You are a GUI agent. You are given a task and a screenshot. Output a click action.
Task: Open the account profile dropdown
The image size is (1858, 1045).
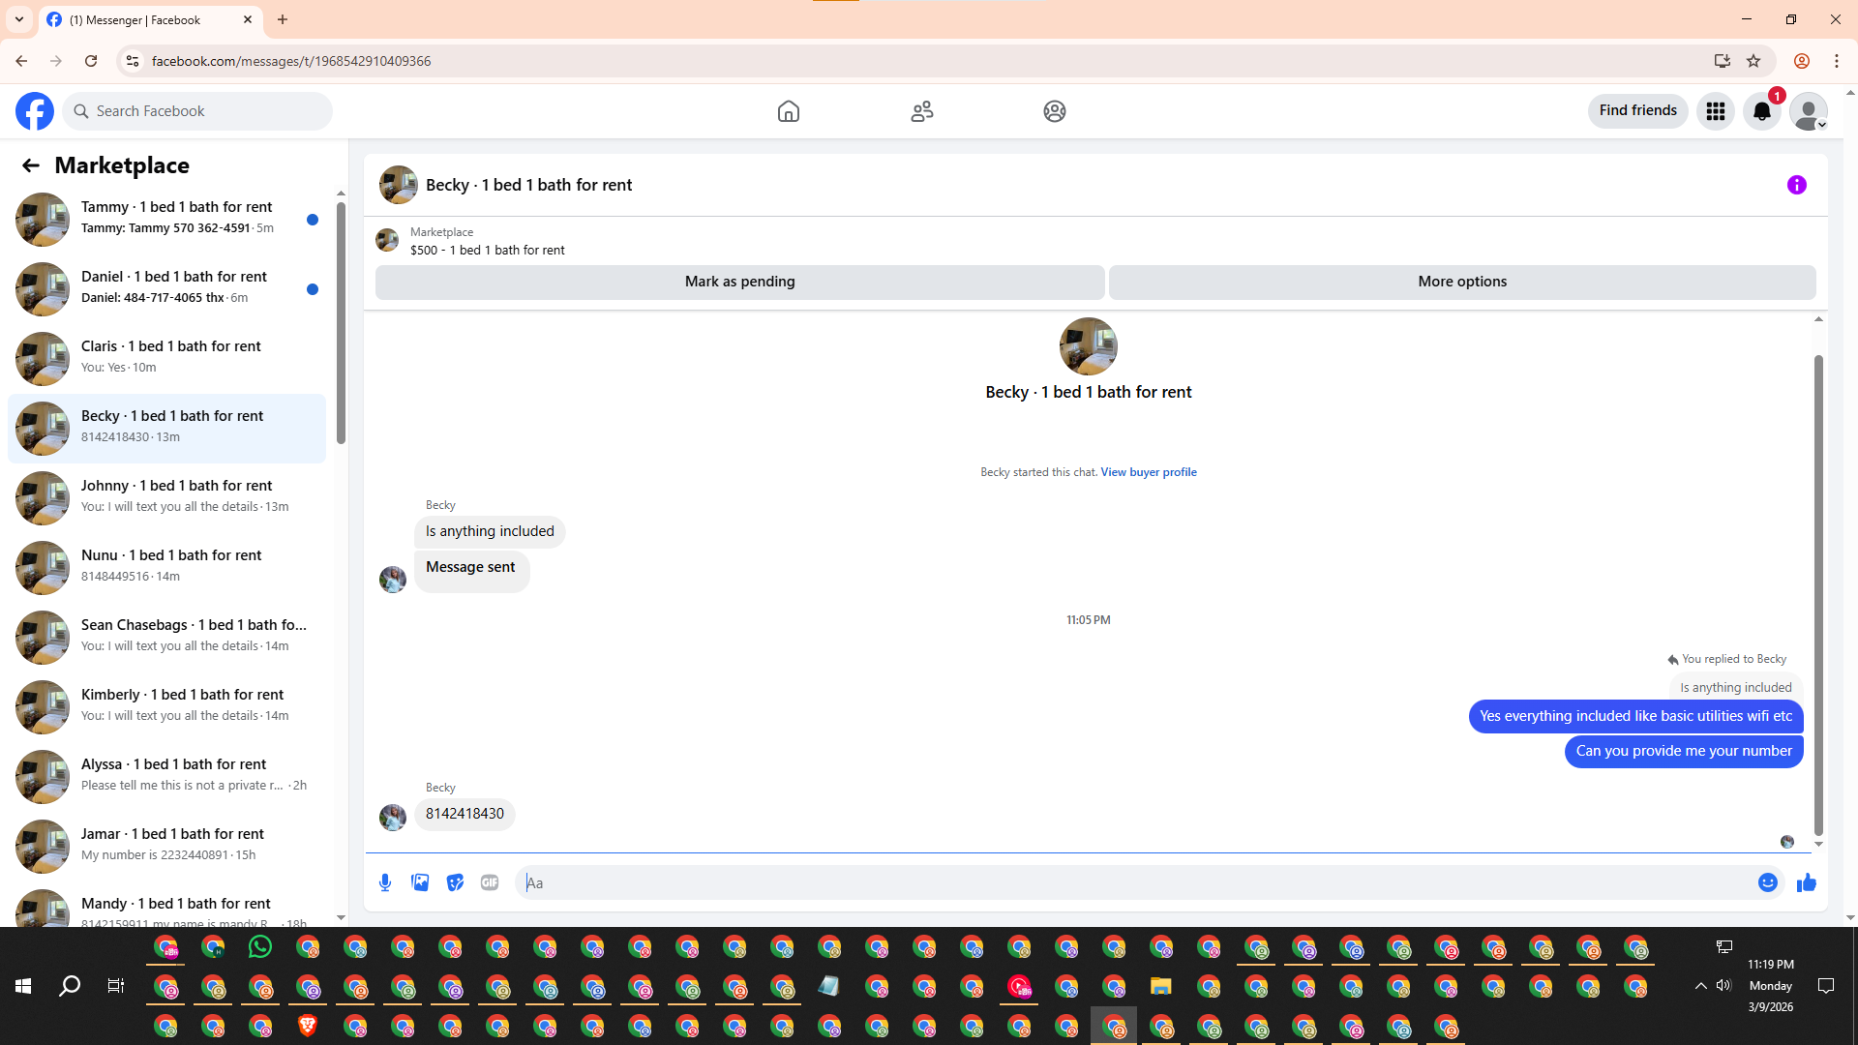(1808, 111)
